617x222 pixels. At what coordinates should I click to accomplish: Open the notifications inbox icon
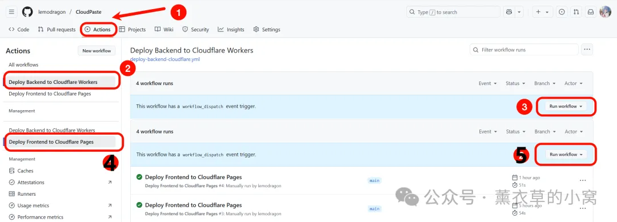point(591,12)
